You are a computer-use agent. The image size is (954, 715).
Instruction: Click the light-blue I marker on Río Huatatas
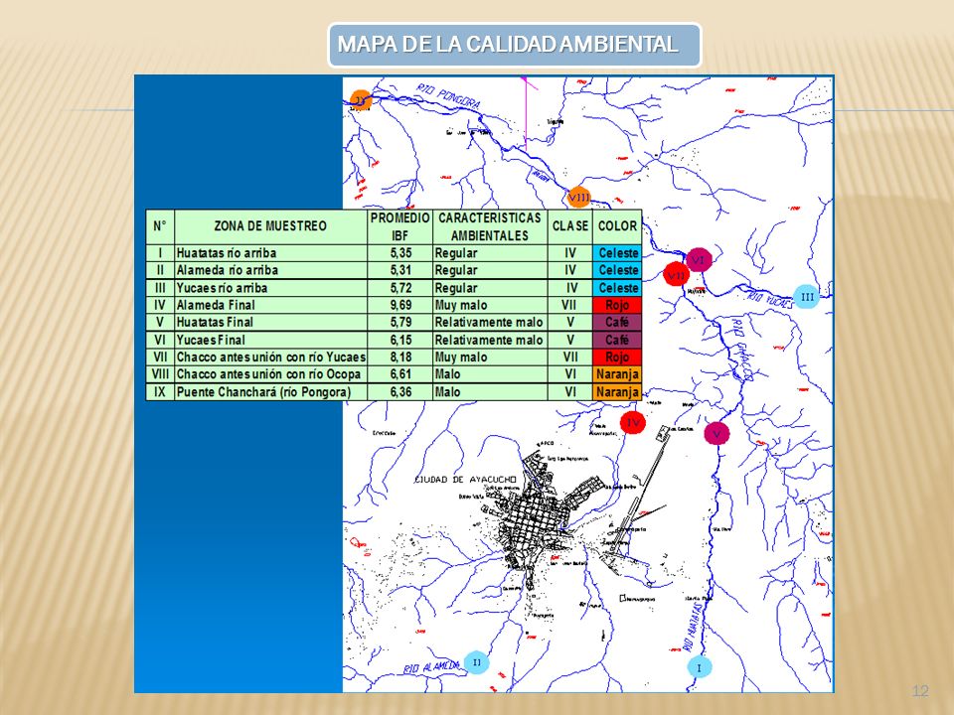click(x=699, y=667)
